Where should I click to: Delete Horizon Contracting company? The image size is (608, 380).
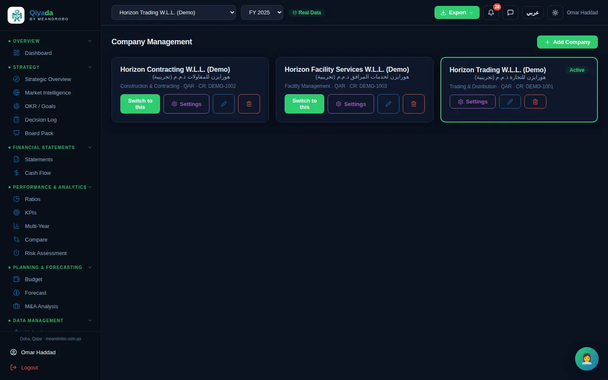click(x=249, y=104)
